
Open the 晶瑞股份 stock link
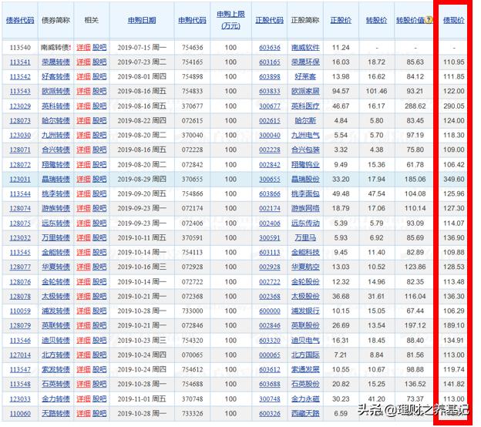(x=305, y=179)
